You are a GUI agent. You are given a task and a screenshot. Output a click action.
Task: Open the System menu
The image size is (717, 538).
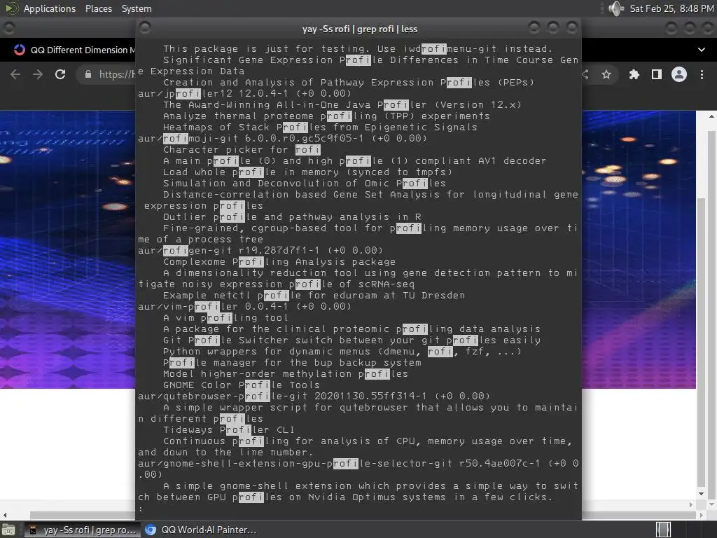tap(137, 8)
